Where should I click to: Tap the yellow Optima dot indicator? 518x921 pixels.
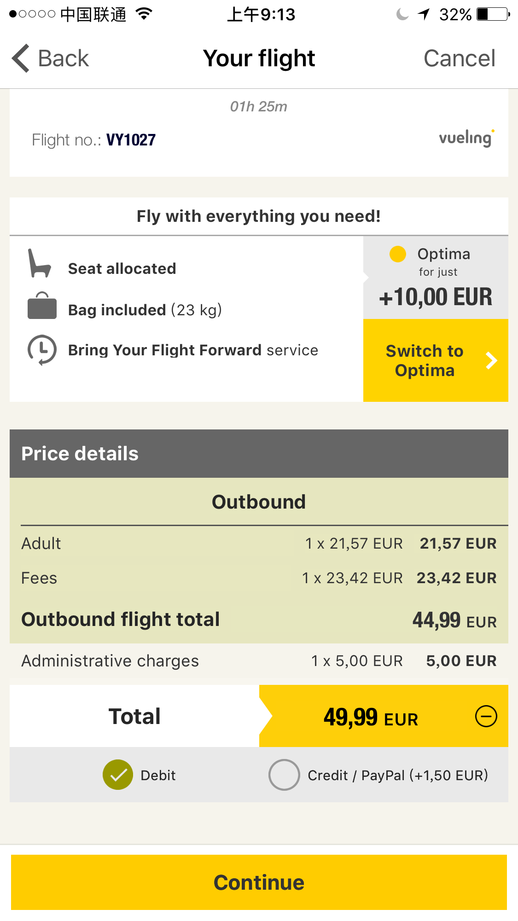(398, 254)
